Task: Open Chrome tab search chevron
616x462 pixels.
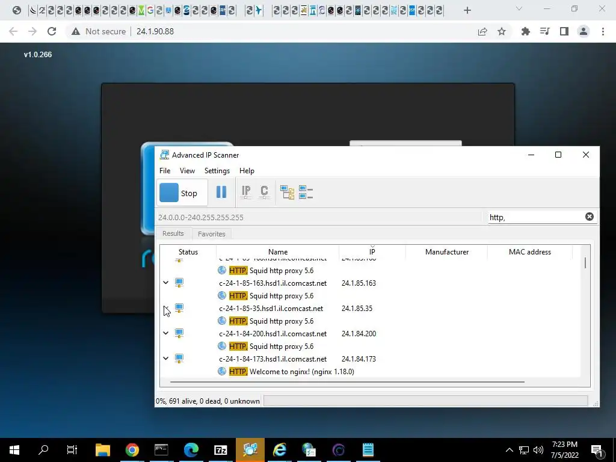Action: (519, 8)
